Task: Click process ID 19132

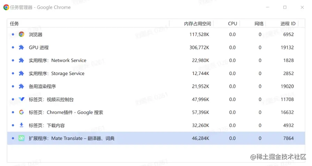Action: pos(287,48)
